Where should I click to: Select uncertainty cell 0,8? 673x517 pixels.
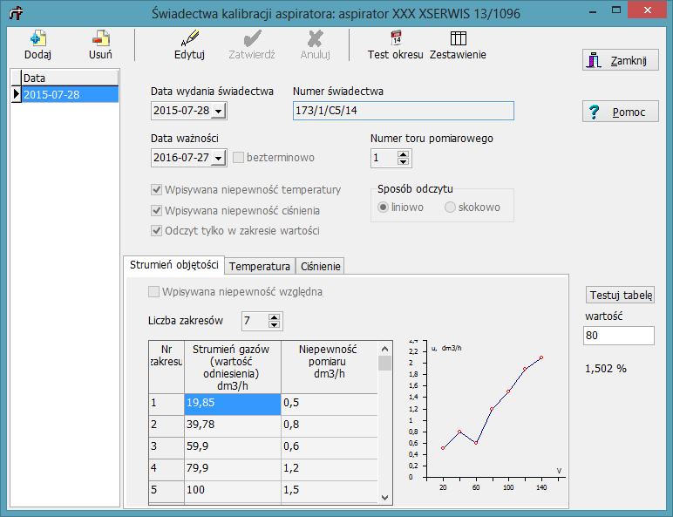[x=330, y=425]
